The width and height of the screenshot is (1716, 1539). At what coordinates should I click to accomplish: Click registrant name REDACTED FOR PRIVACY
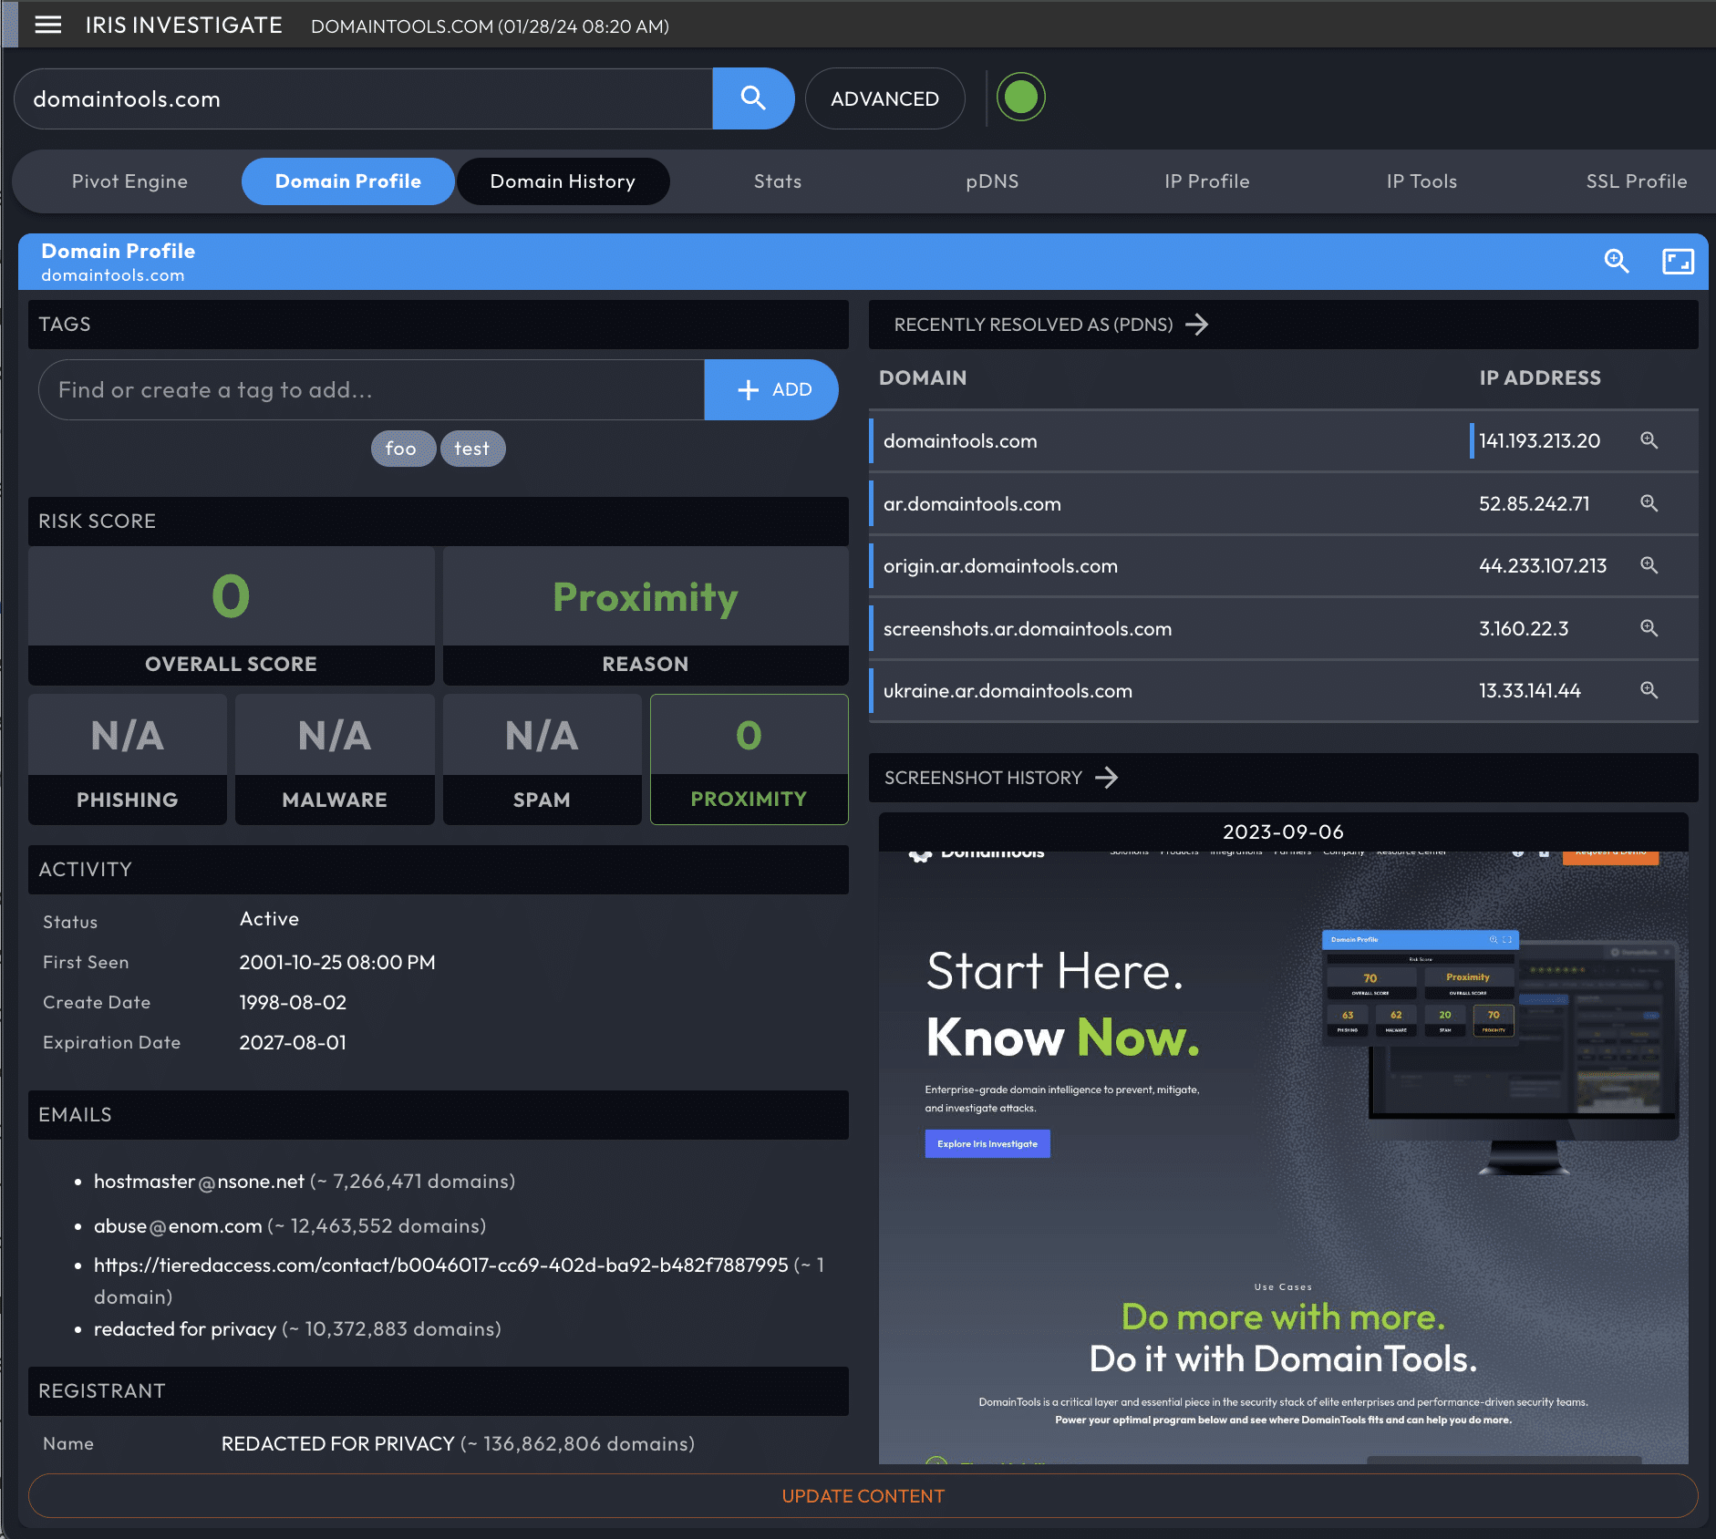tap(338, 1444)
